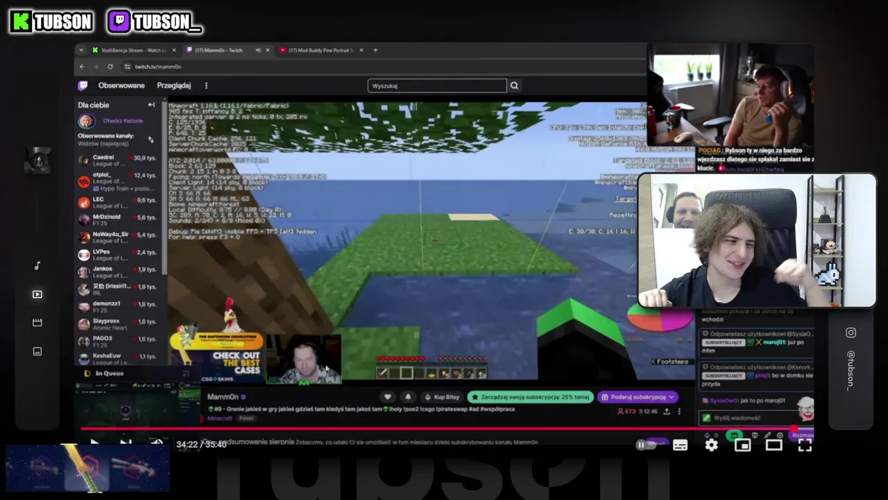Click the 34:22 / 35:40 time display
Image resolution: width=888 pixels, height=500 pixels.
[201, 444]
